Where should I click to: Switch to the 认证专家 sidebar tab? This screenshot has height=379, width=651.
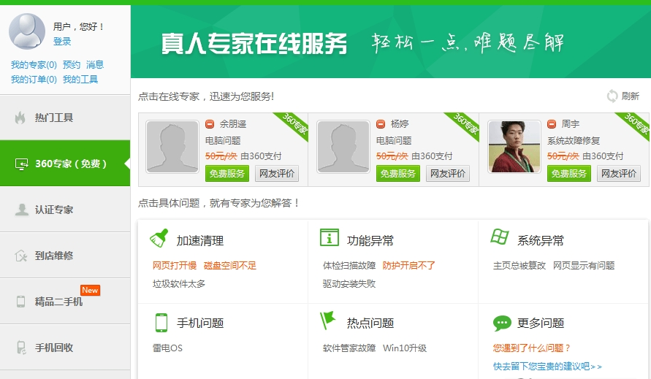click(x=54, y=210)
